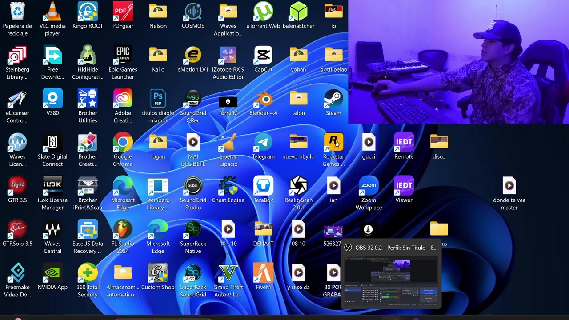Open Blender 4.4 shortcut
This screenshot has height=320, width=569.
pos(263,99)
